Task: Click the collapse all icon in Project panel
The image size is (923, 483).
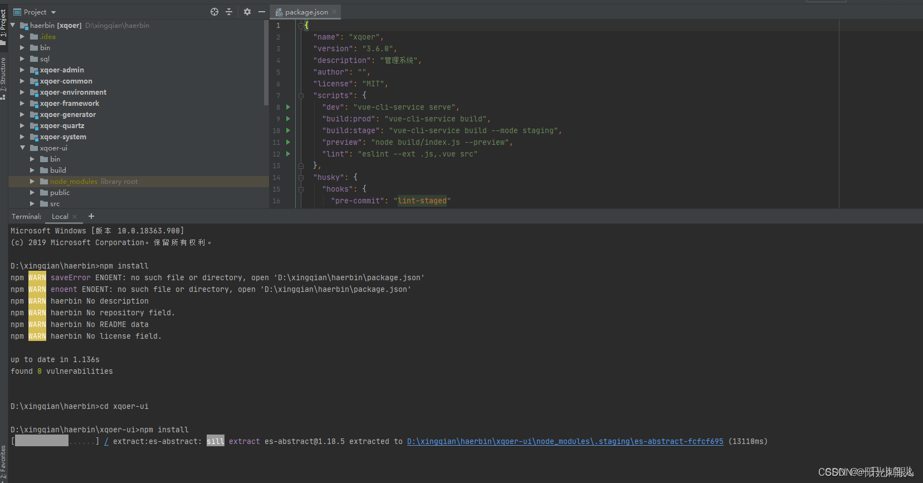Action: 229,12
